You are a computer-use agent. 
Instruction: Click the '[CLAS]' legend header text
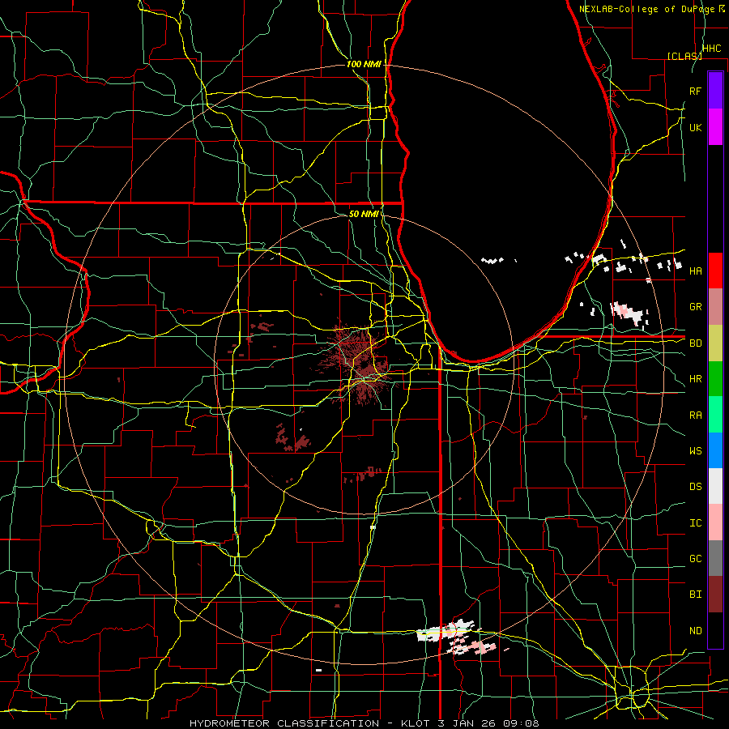click(684, 56)
